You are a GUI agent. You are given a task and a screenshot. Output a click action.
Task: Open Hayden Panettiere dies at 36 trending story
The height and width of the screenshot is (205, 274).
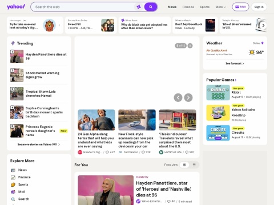click(x=46, y=56)
